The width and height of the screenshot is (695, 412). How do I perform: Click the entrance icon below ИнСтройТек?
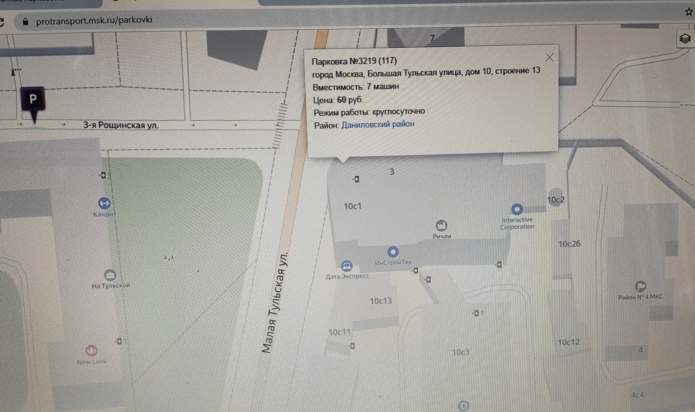(x=415, y=270)
